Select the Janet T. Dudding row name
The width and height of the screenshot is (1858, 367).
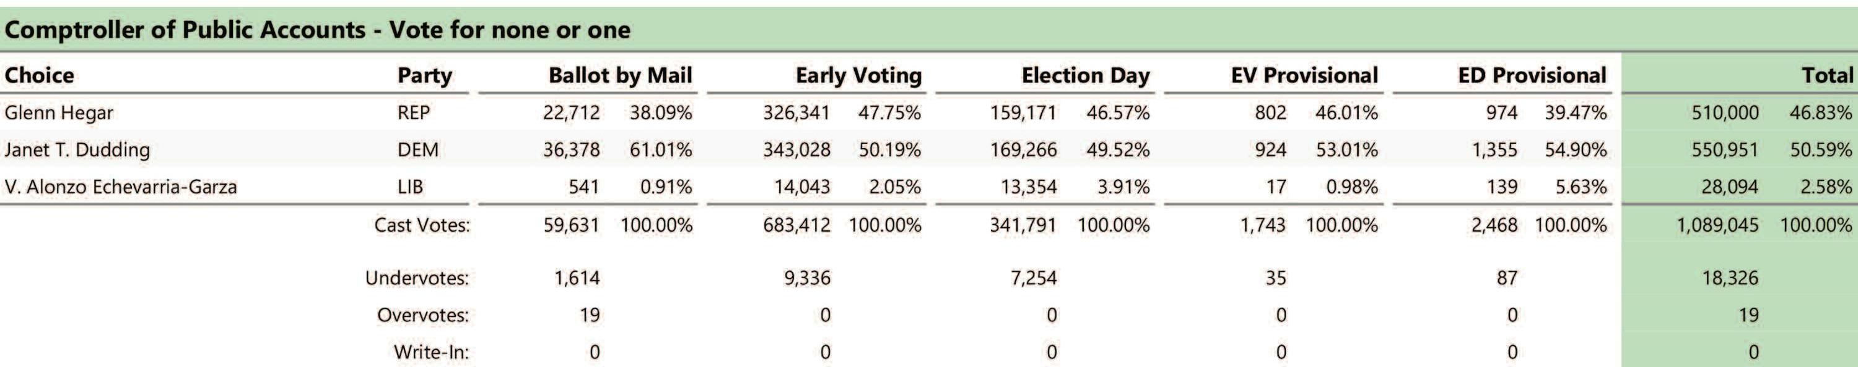pyautogui.click(x=77, y=150)
